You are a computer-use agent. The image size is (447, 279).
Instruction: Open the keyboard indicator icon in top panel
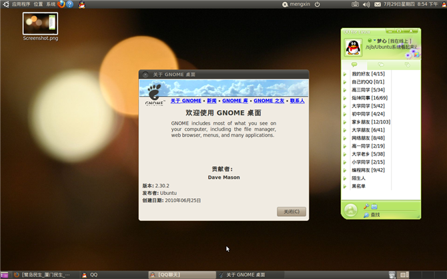point(355,4)
